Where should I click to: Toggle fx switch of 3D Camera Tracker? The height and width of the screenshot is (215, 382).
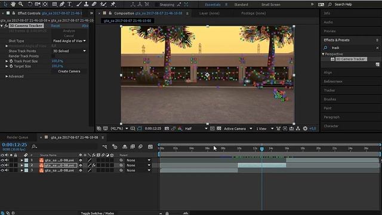pos(6,26)
